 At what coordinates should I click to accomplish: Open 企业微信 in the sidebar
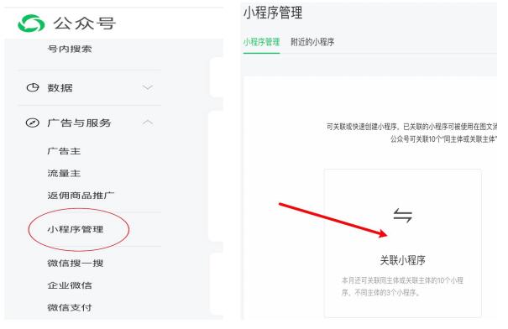tap(70, 285)
